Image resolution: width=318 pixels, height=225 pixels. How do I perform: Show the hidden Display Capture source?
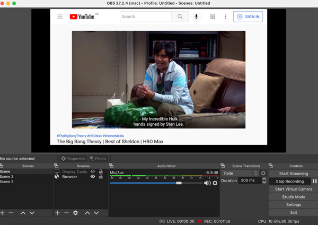93,171
